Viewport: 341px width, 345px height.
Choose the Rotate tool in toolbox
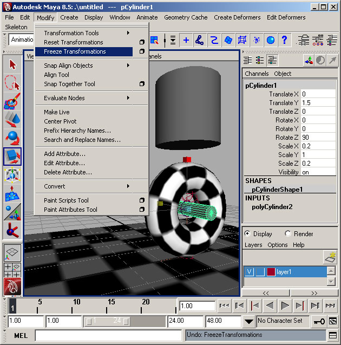tap(12, 138)
